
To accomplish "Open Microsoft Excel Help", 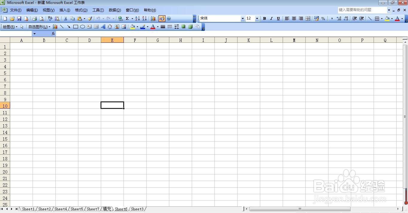I will point(169,19).
